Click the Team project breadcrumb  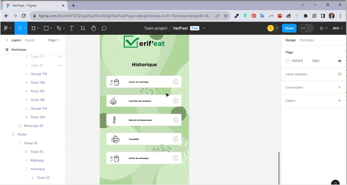click(156, 28)
